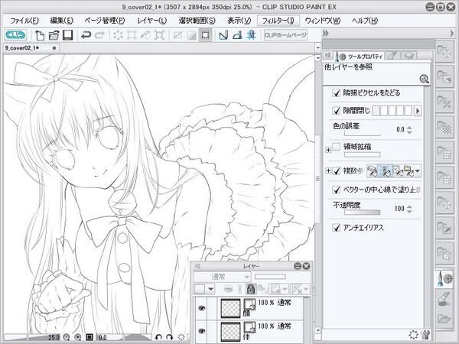The height and width of the screenshot is (344, 459).
Task: Enable snap to special ruler icon
Action: [x=237, y=35]
